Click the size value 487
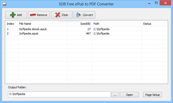 pyautogui.click(x=88, y=33)
